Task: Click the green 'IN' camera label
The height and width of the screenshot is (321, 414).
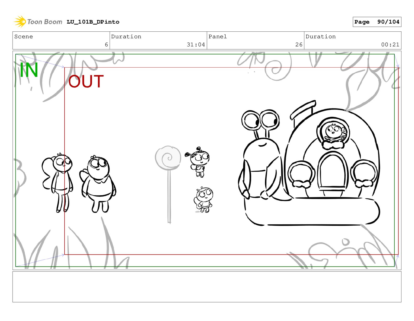Action: (x=29, y=70)
